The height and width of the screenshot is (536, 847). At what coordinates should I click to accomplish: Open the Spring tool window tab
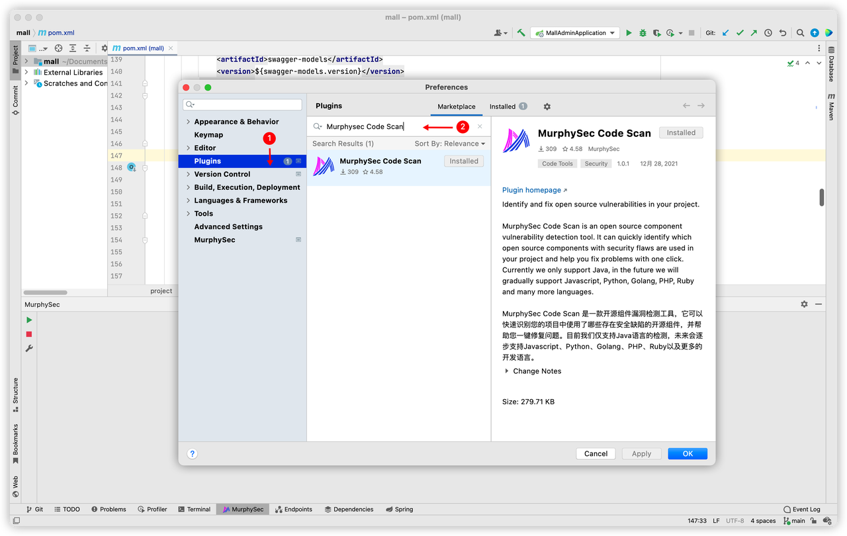tap(399, 510)
